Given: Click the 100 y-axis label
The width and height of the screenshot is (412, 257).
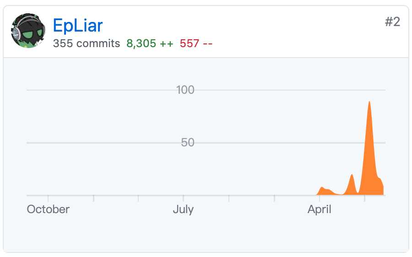Looking at the screenshot, I should tap(185, 90).
